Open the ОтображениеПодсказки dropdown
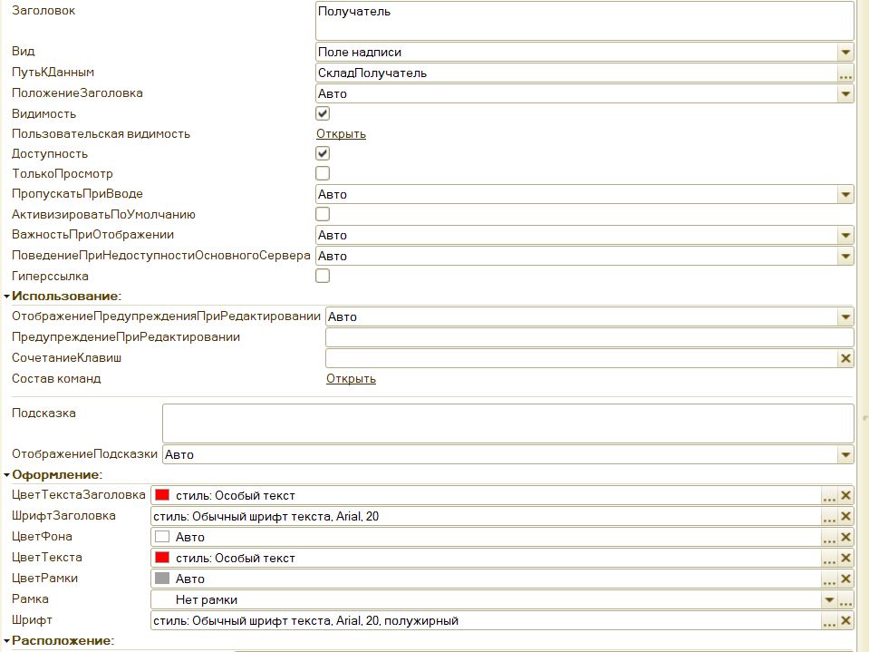This screenshot has height=652, width=869. point(845,455)
